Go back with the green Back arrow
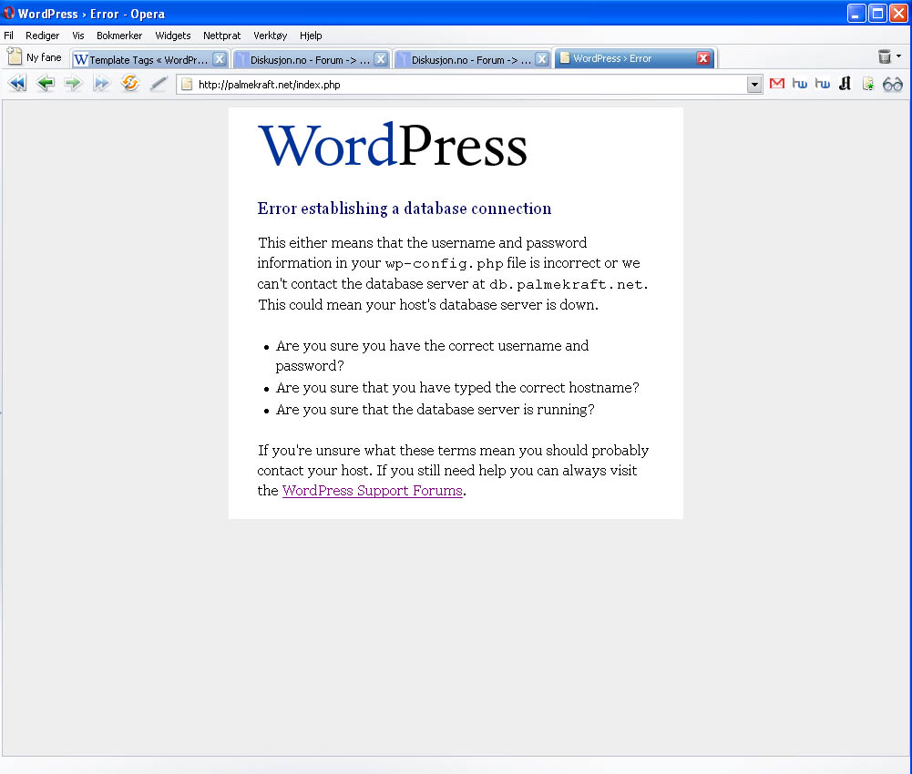This screenshot has height=774, width=912. tap(46, 83)
